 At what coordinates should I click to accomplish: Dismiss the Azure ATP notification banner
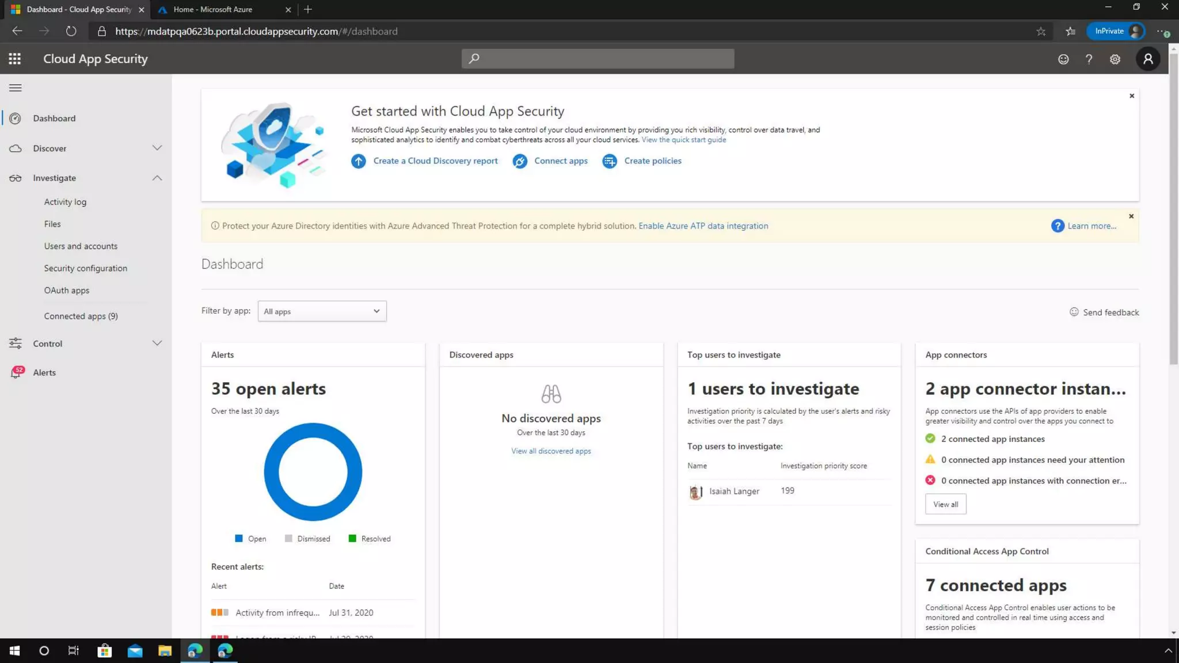tap(1131, 216)
